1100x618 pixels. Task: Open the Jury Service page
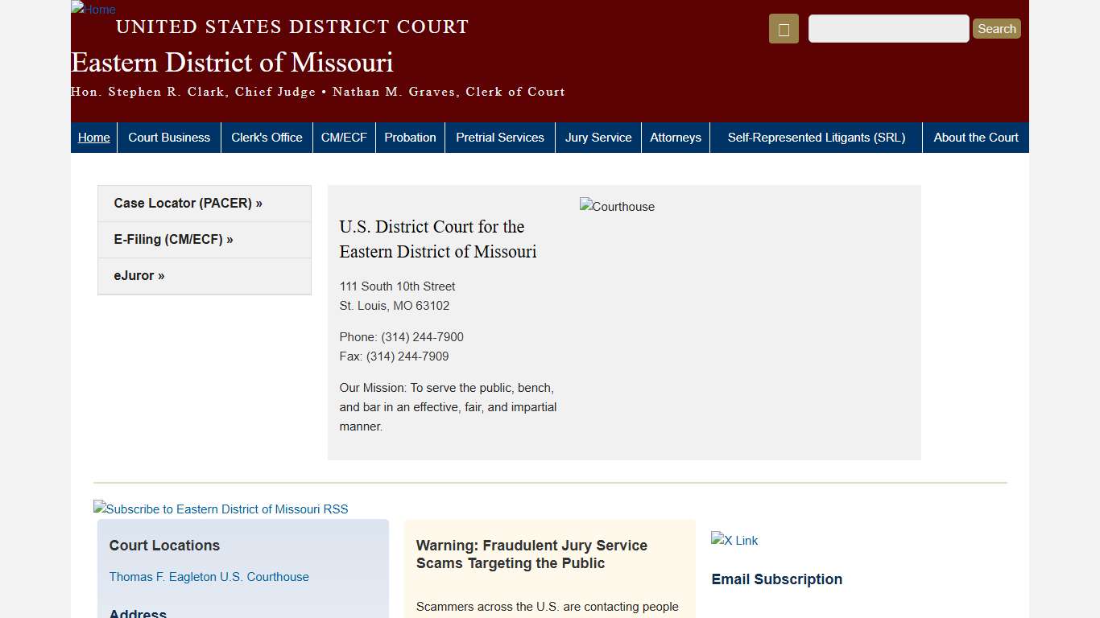click(x=598, y=137)
